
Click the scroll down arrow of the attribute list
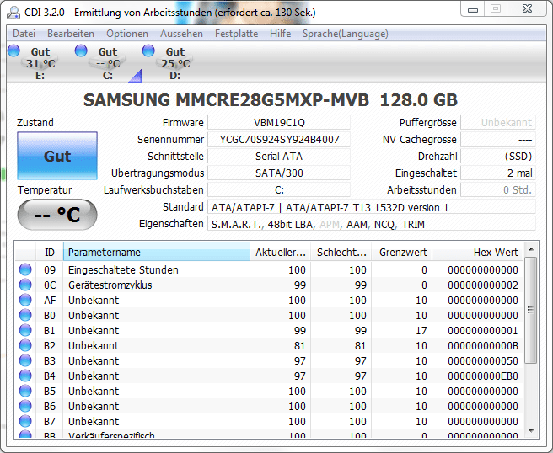[531, 431]
